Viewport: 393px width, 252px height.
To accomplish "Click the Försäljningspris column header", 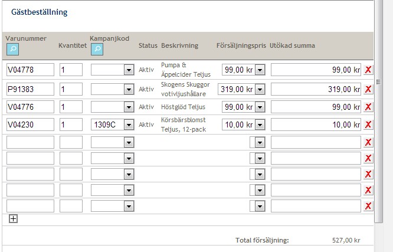I will (x=241, y=45).
